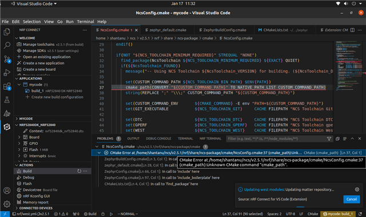Toggle Problems view as table/tree

tap(345, 139)
